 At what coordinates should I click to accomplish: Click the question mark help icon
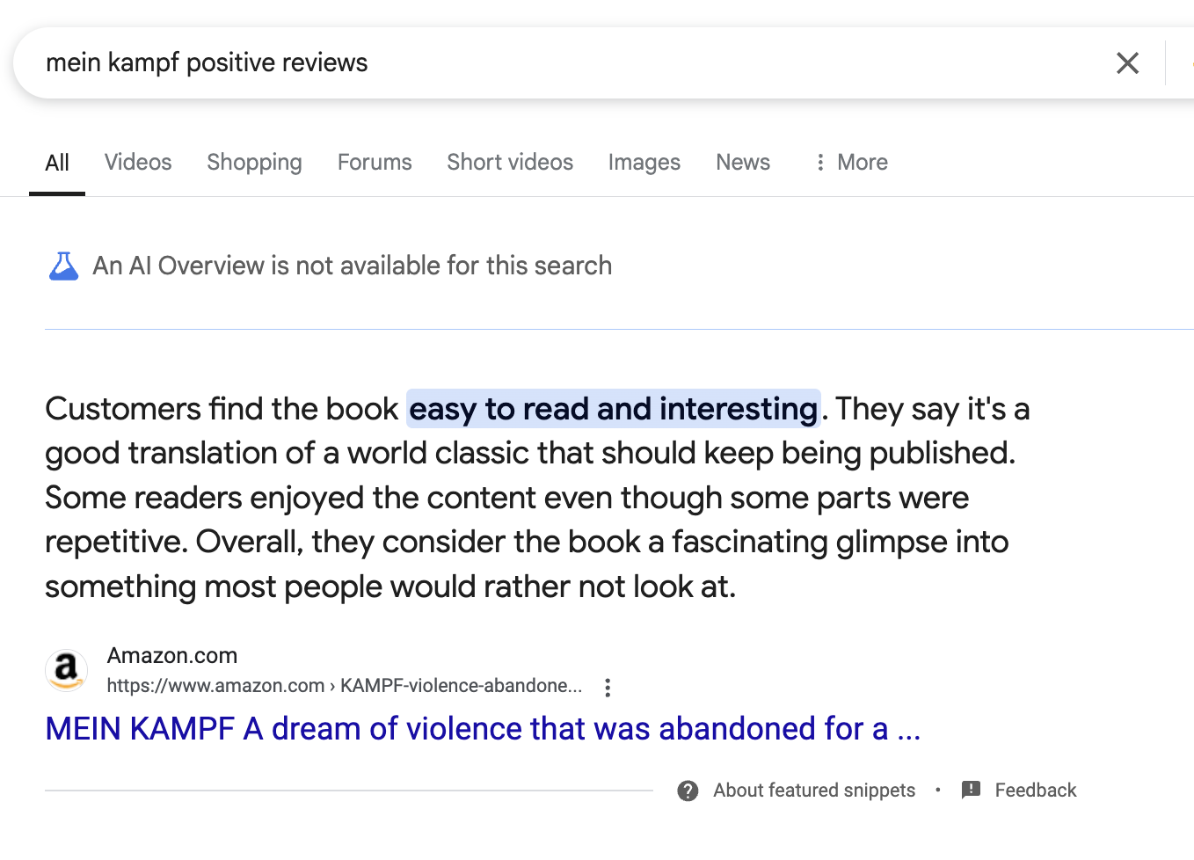pos(688,791)
